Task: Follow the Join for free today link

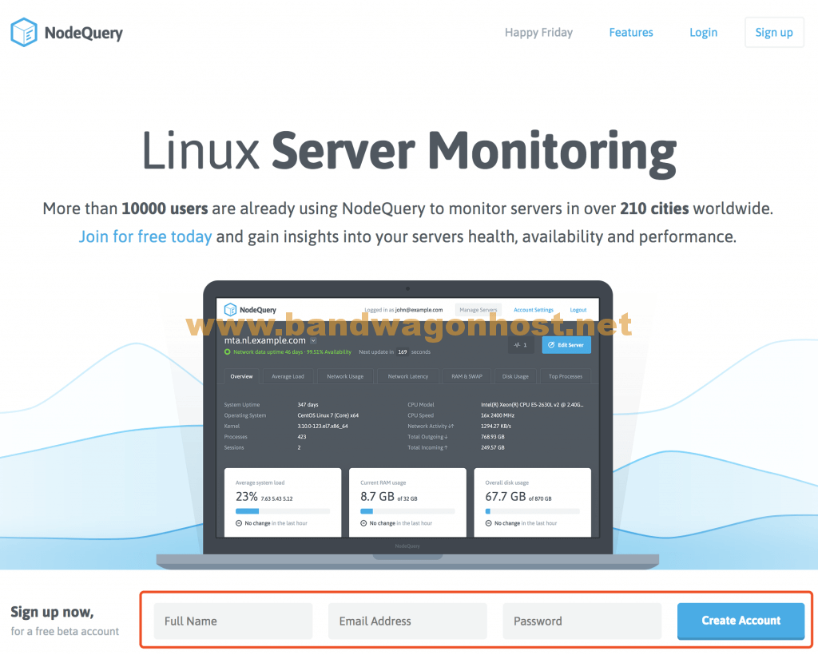Action: (145, 236)
